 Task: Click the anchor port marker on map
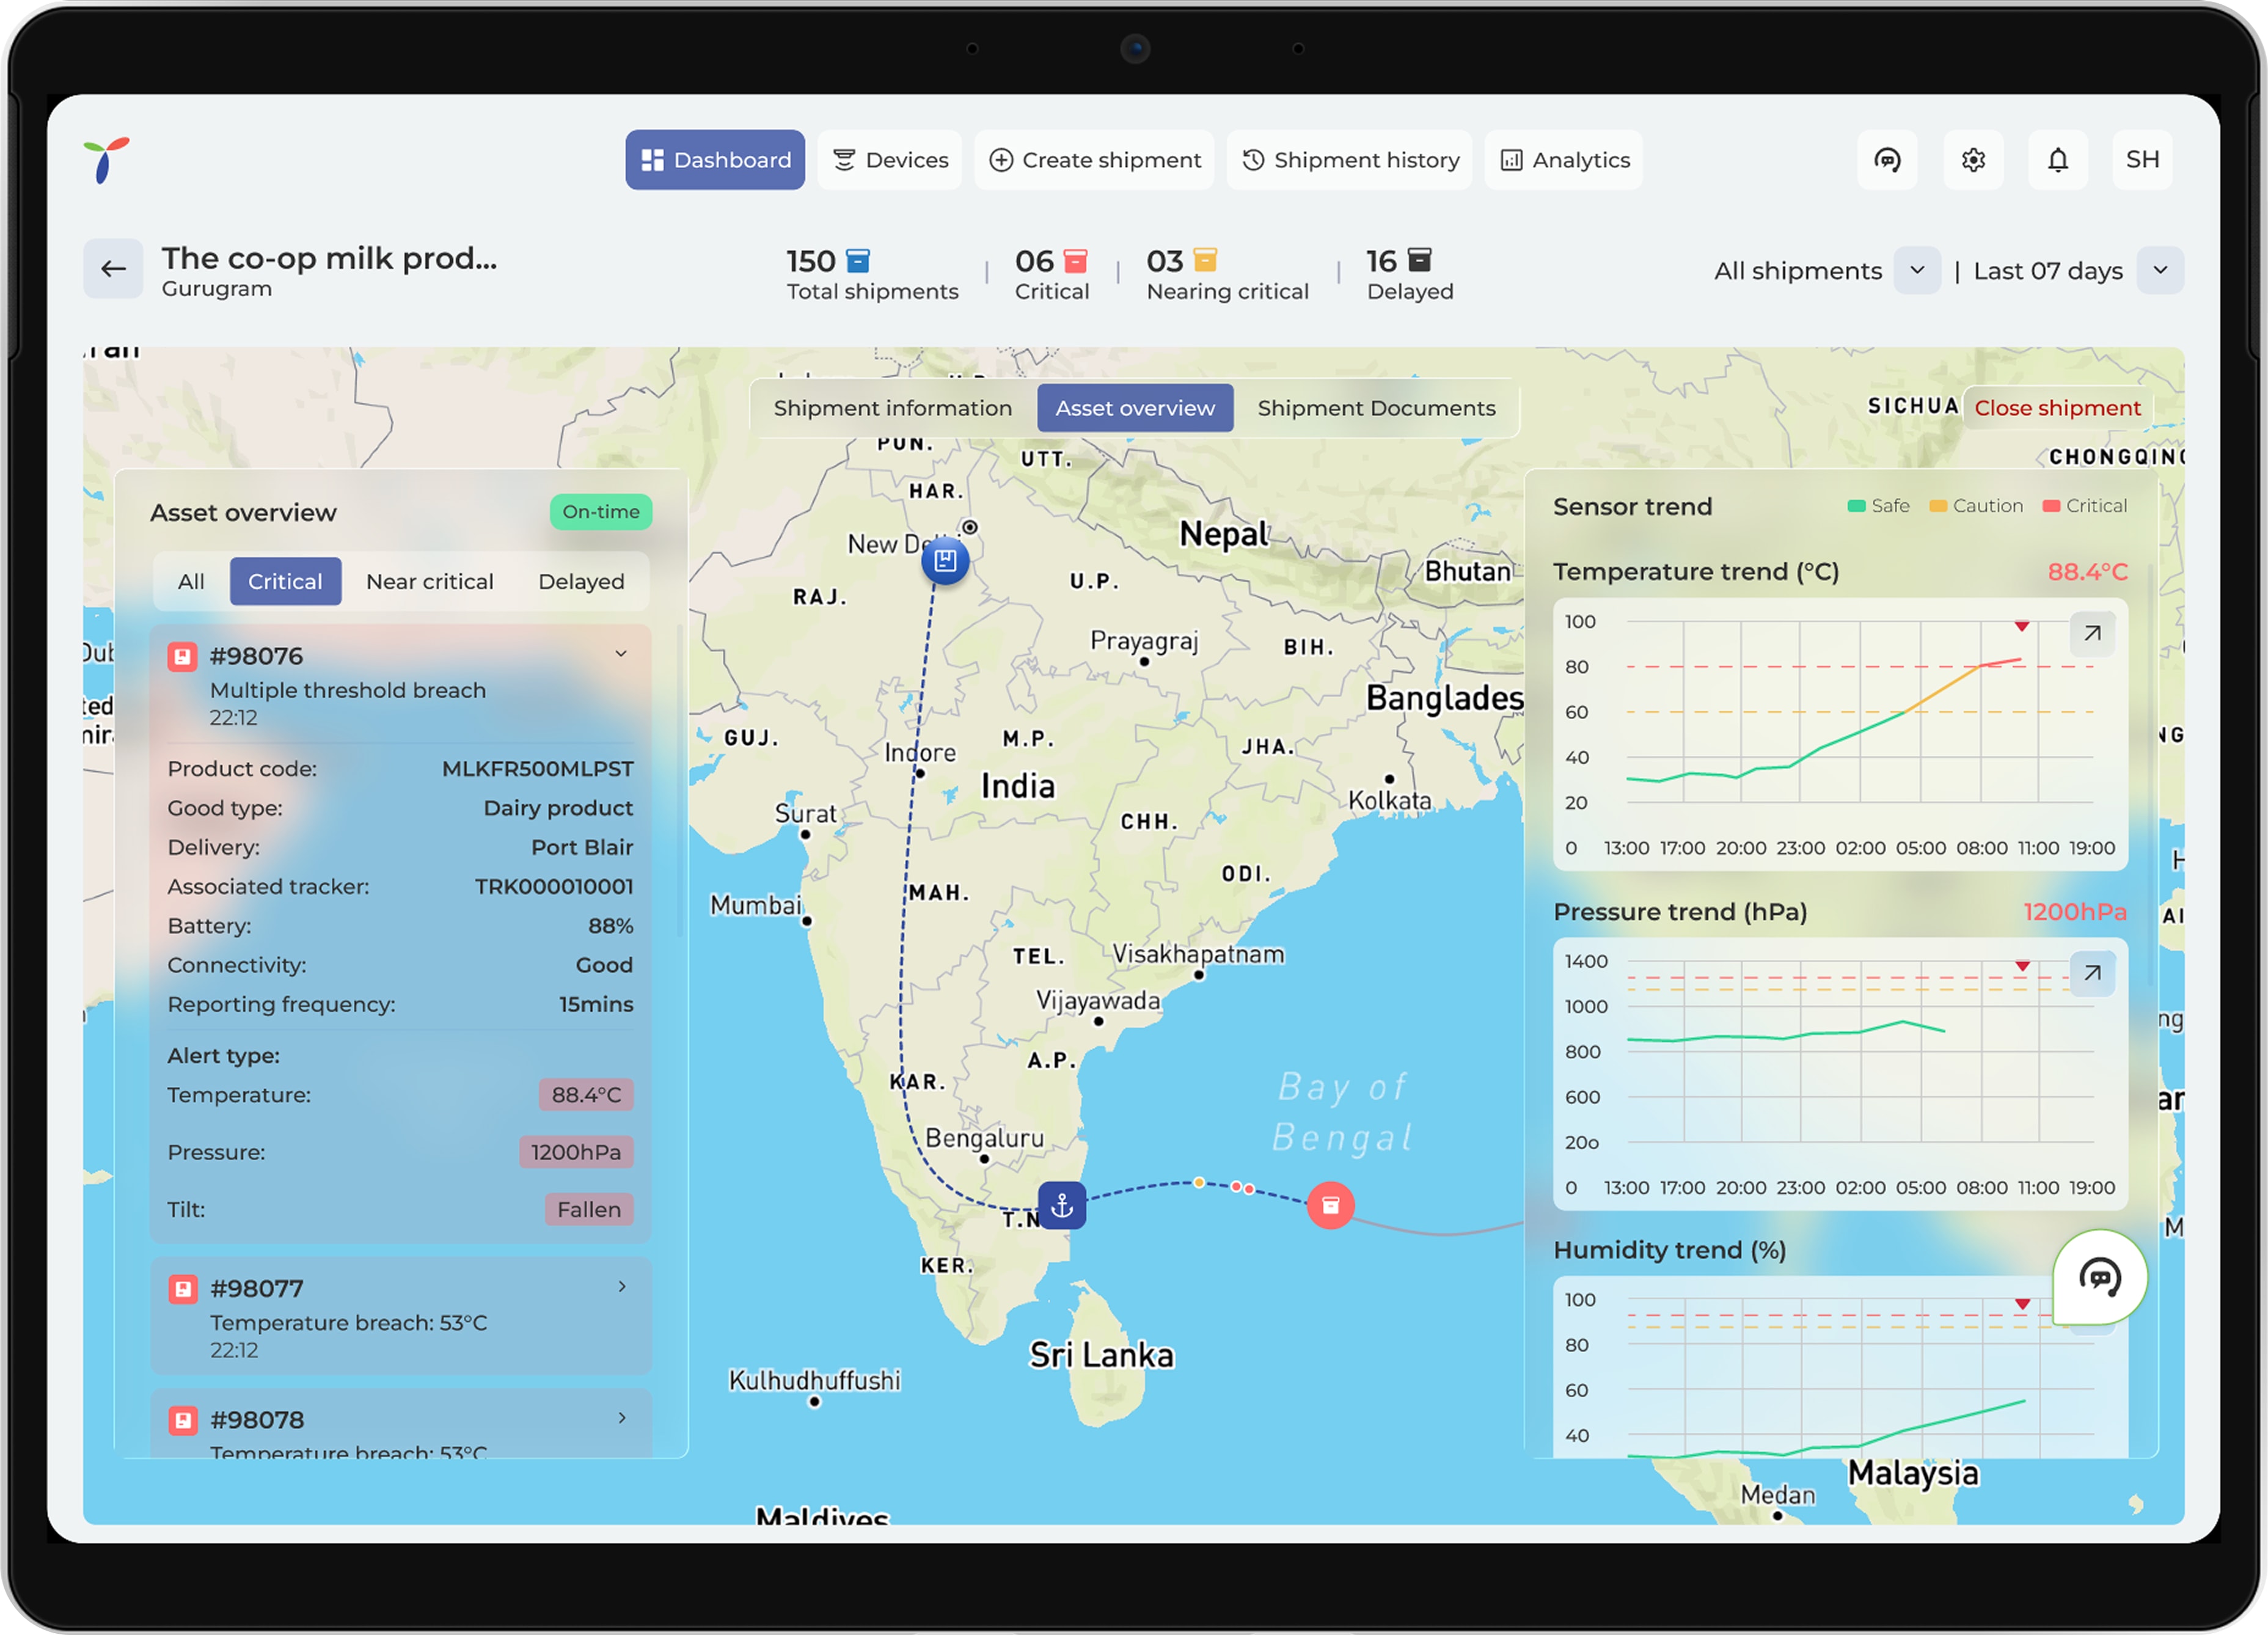click(1061, 1206)
